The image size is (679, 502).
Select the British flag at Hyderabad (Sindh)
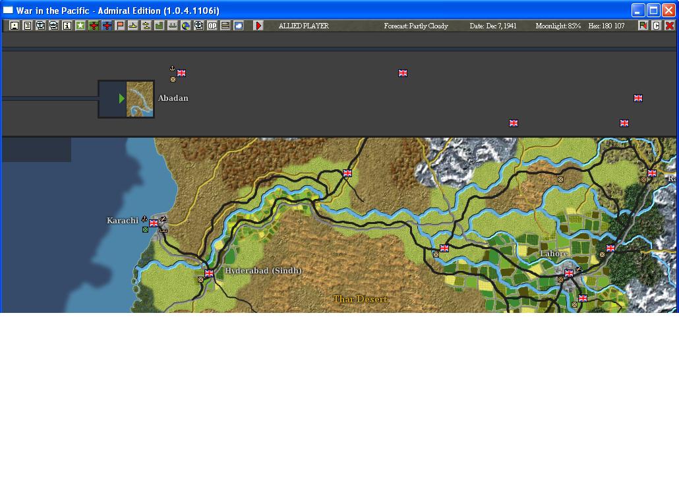[x=209, y=273]
